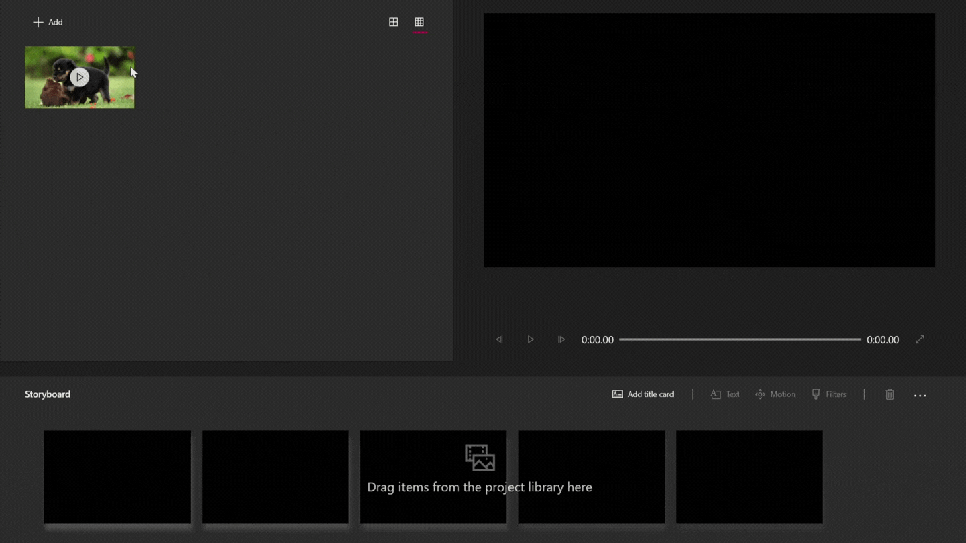The height and width of the screenshot is (543, 966).
Task: Open the Motion effects panel
Action: point(775,394)
